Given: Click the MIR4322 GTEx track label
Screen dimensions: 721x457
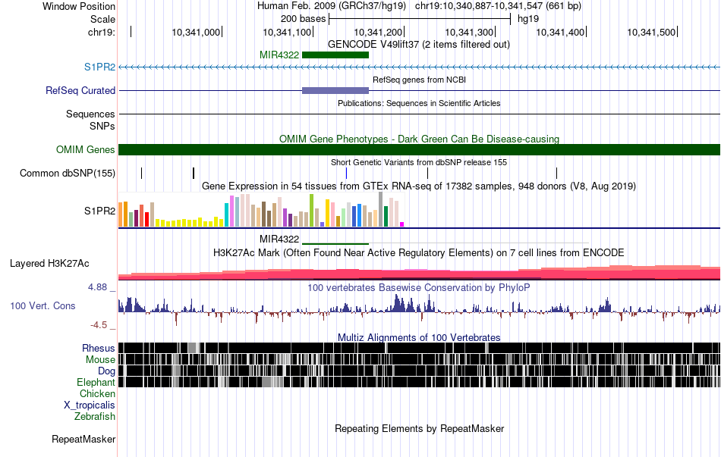Looking at the screenshot, I should [279, 239].
